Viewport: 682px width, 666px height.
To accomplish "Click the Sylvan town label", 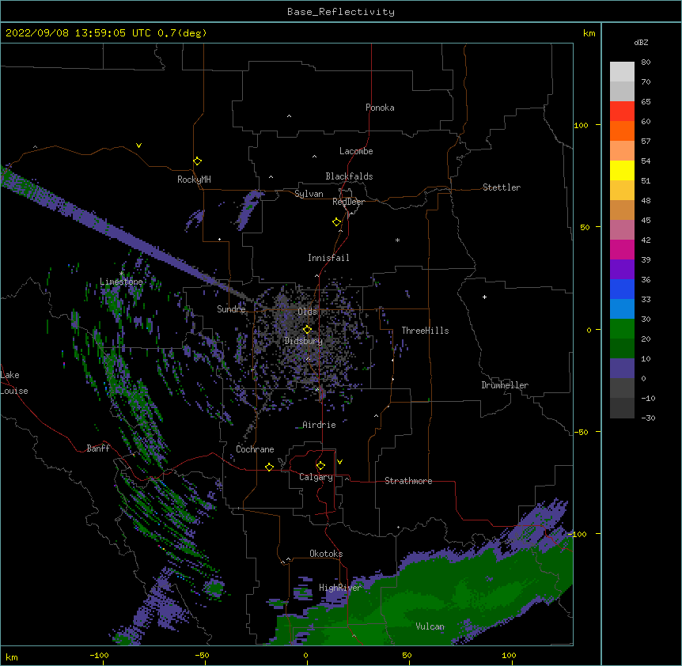I will (x=309, y=194).
